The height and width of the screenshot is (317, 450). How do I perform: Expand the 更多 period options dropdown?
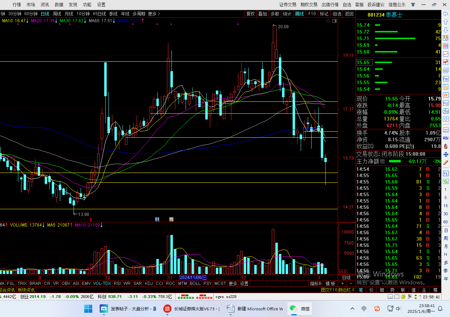154,14
